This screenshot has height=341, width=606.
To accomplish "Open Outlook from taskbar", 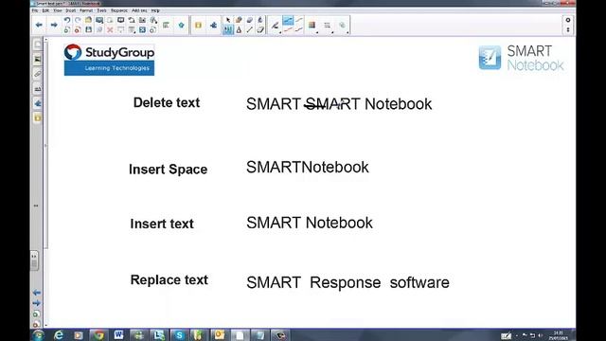I will click(x=219, y=334).
